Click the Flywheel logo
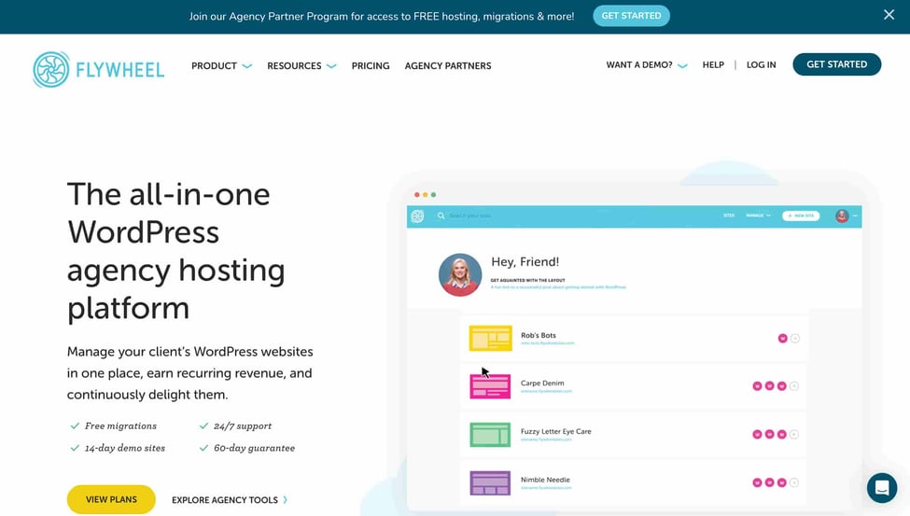This screenshot has height=516, width=910. [x=99, y=70]
